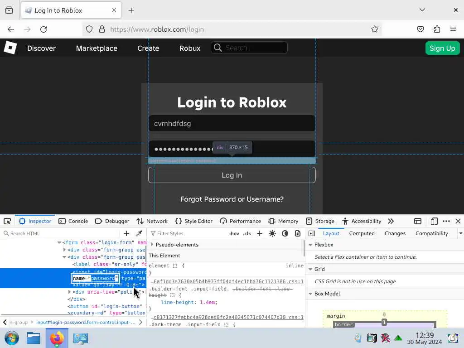Open the Pocket save icon
Image resolution: width=464 pixels, height=348 pixels.
pos(420,29)
